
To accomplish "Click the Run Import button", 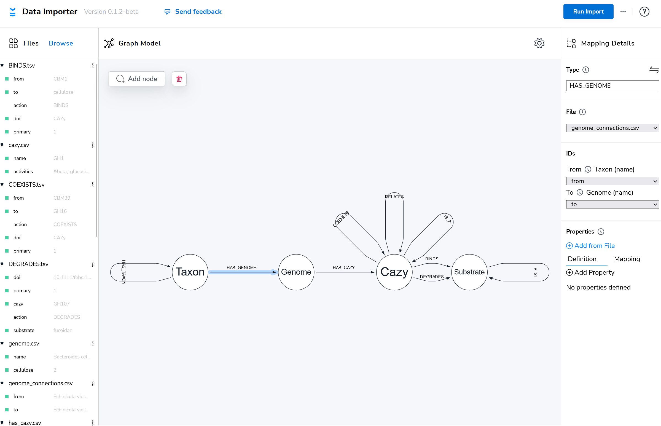I will (588, 12).
